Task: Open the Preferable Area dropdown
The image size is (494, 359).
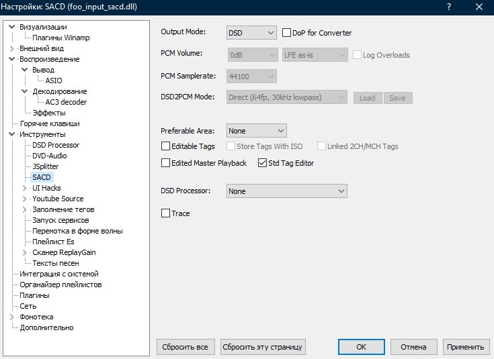Action: [257, 131]
